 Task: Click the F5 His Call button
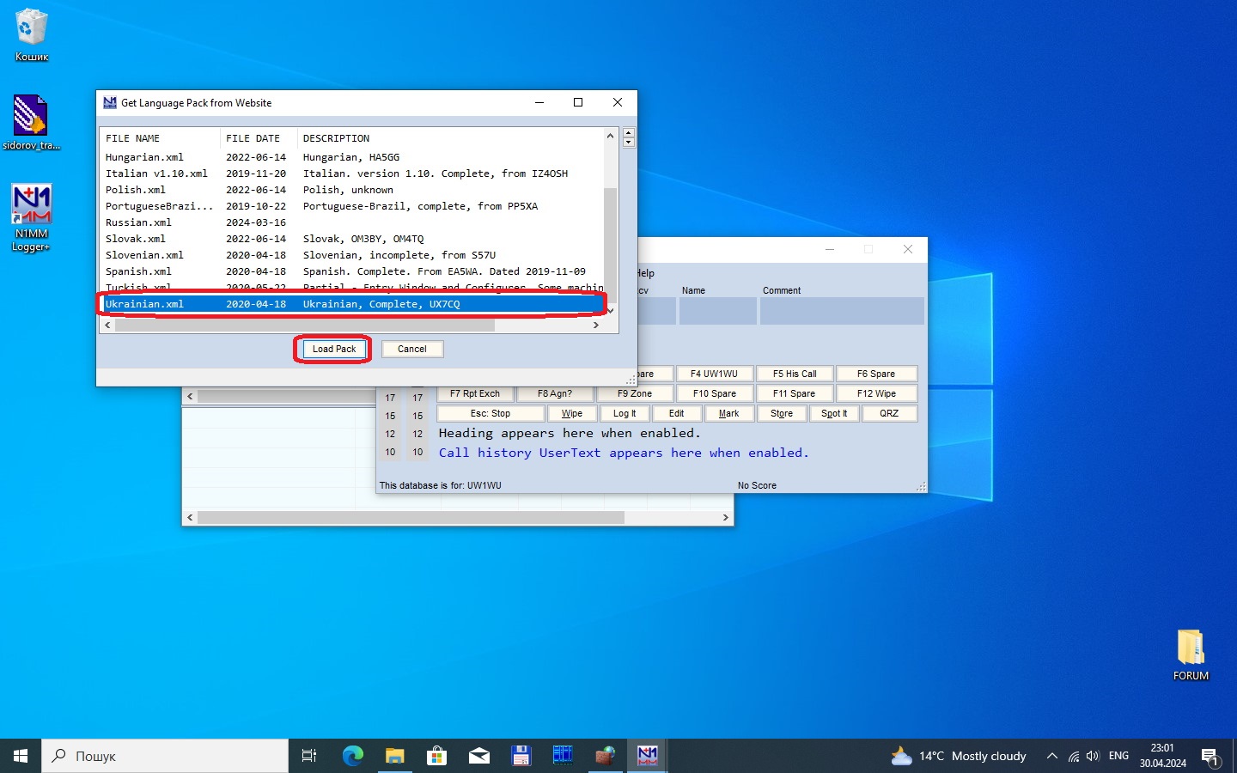tap(795, 374)
